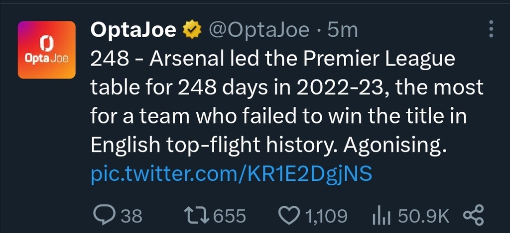
Task: Open the three-dot more options menu
Action: (491, 29)
